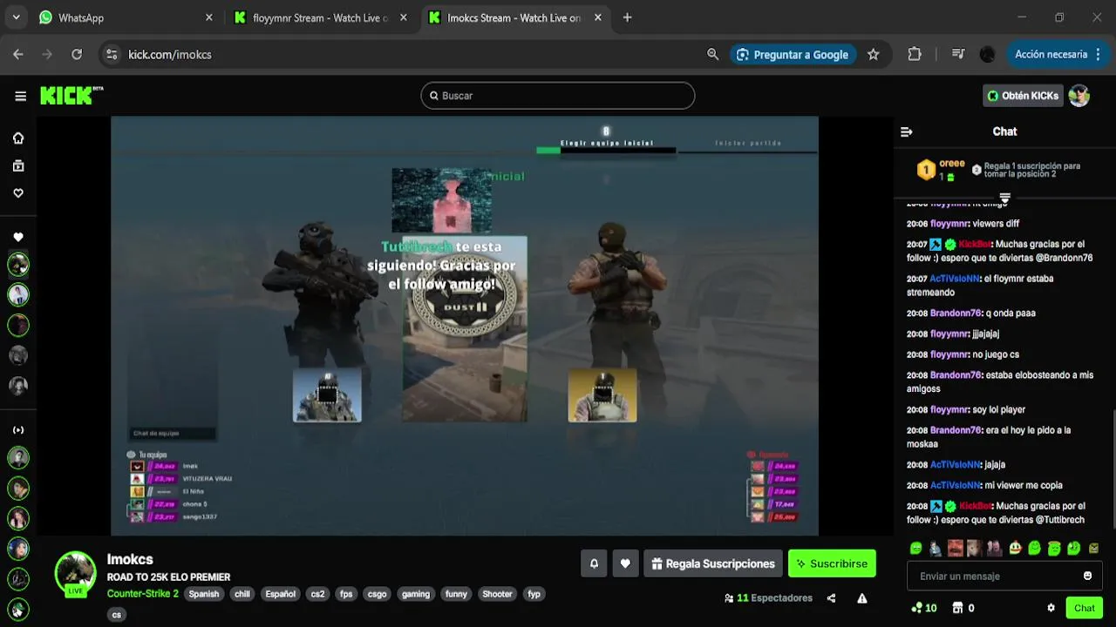Open the Browse icon below Home
This screenshot has width=1116, height=627.
point(18,165)
